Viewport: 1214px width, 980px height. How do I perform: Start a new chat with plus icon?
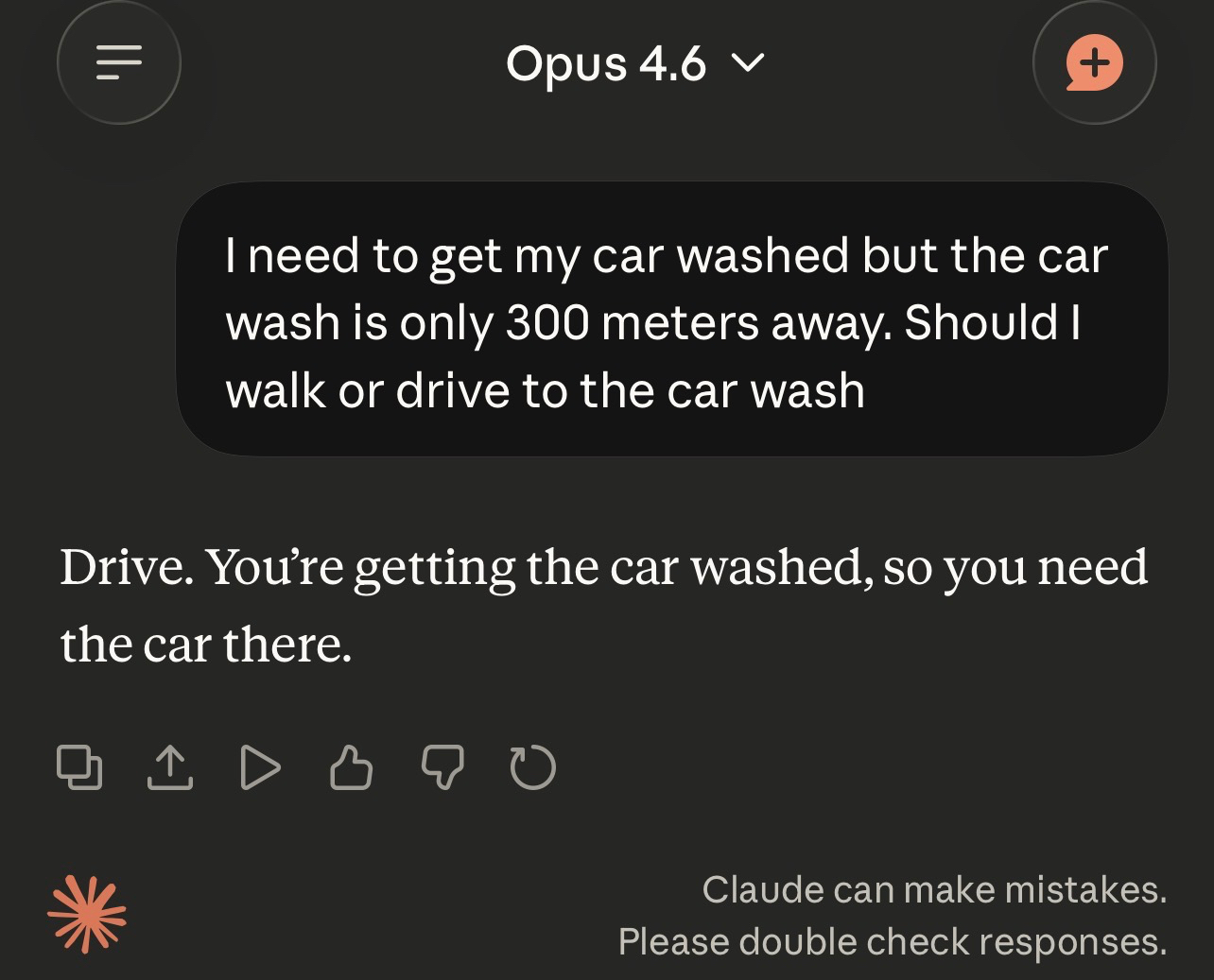click(x=1094, y=63)
